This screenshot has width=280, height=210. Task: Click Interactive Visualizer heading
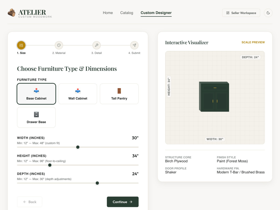(186, 43)
